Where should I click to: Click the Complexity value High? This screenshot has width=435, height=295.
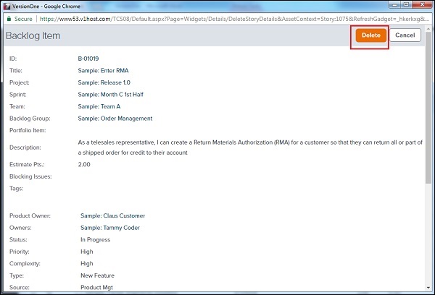pos(87,263)
